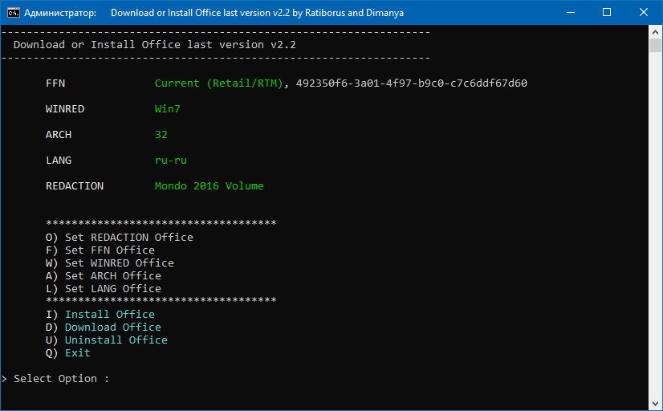Click the 'Download Office' option text

click(113, 328)
